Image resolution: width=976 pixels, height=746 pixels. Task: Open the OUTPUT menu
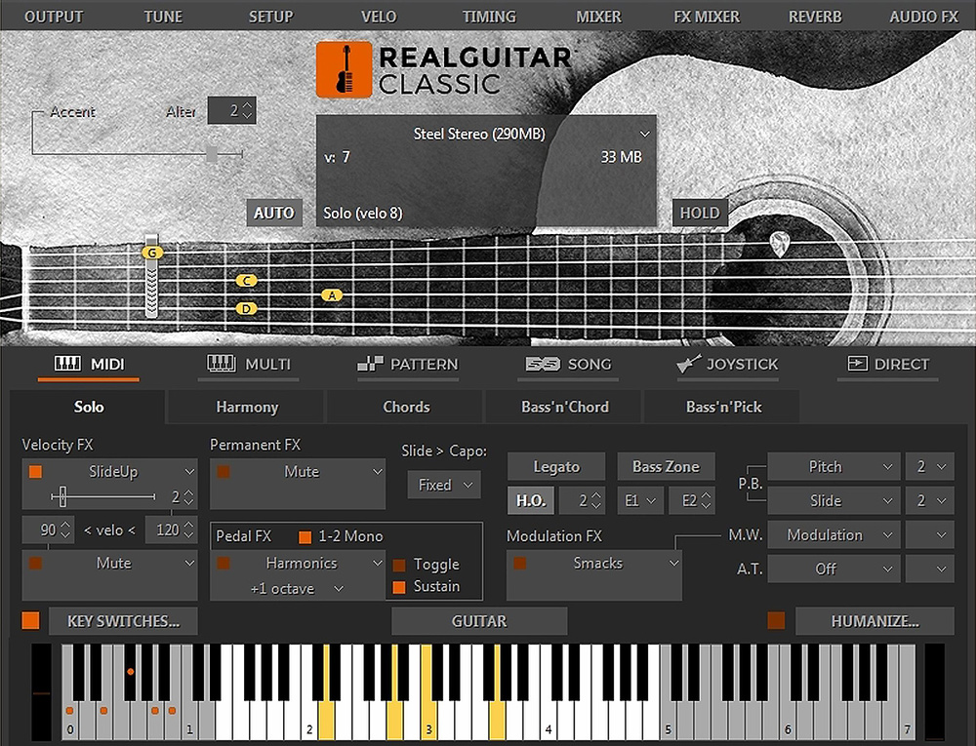(x=54, y=17)
